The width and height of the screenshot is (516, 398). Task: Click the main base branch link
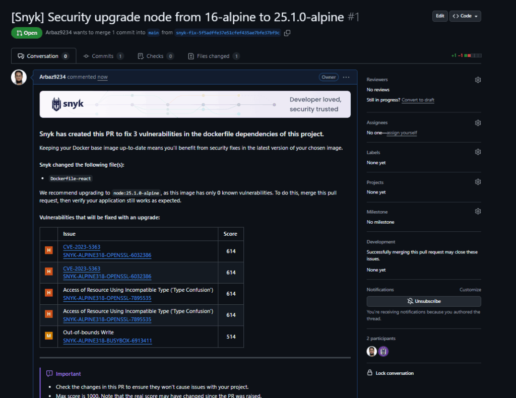point(153,33)
